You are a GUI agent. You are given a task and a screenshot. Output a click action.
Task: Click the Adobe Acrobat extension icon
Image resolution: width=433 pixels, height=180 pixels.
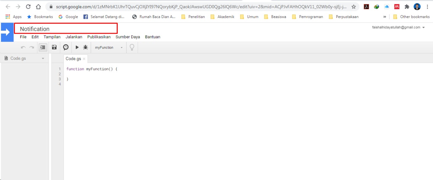pyautogui.click(x=366, y=7)
